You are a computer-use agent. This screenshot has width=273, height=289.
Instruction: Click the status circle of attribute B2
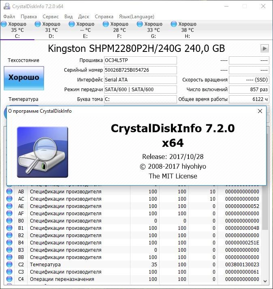click(x=9, y=235)
